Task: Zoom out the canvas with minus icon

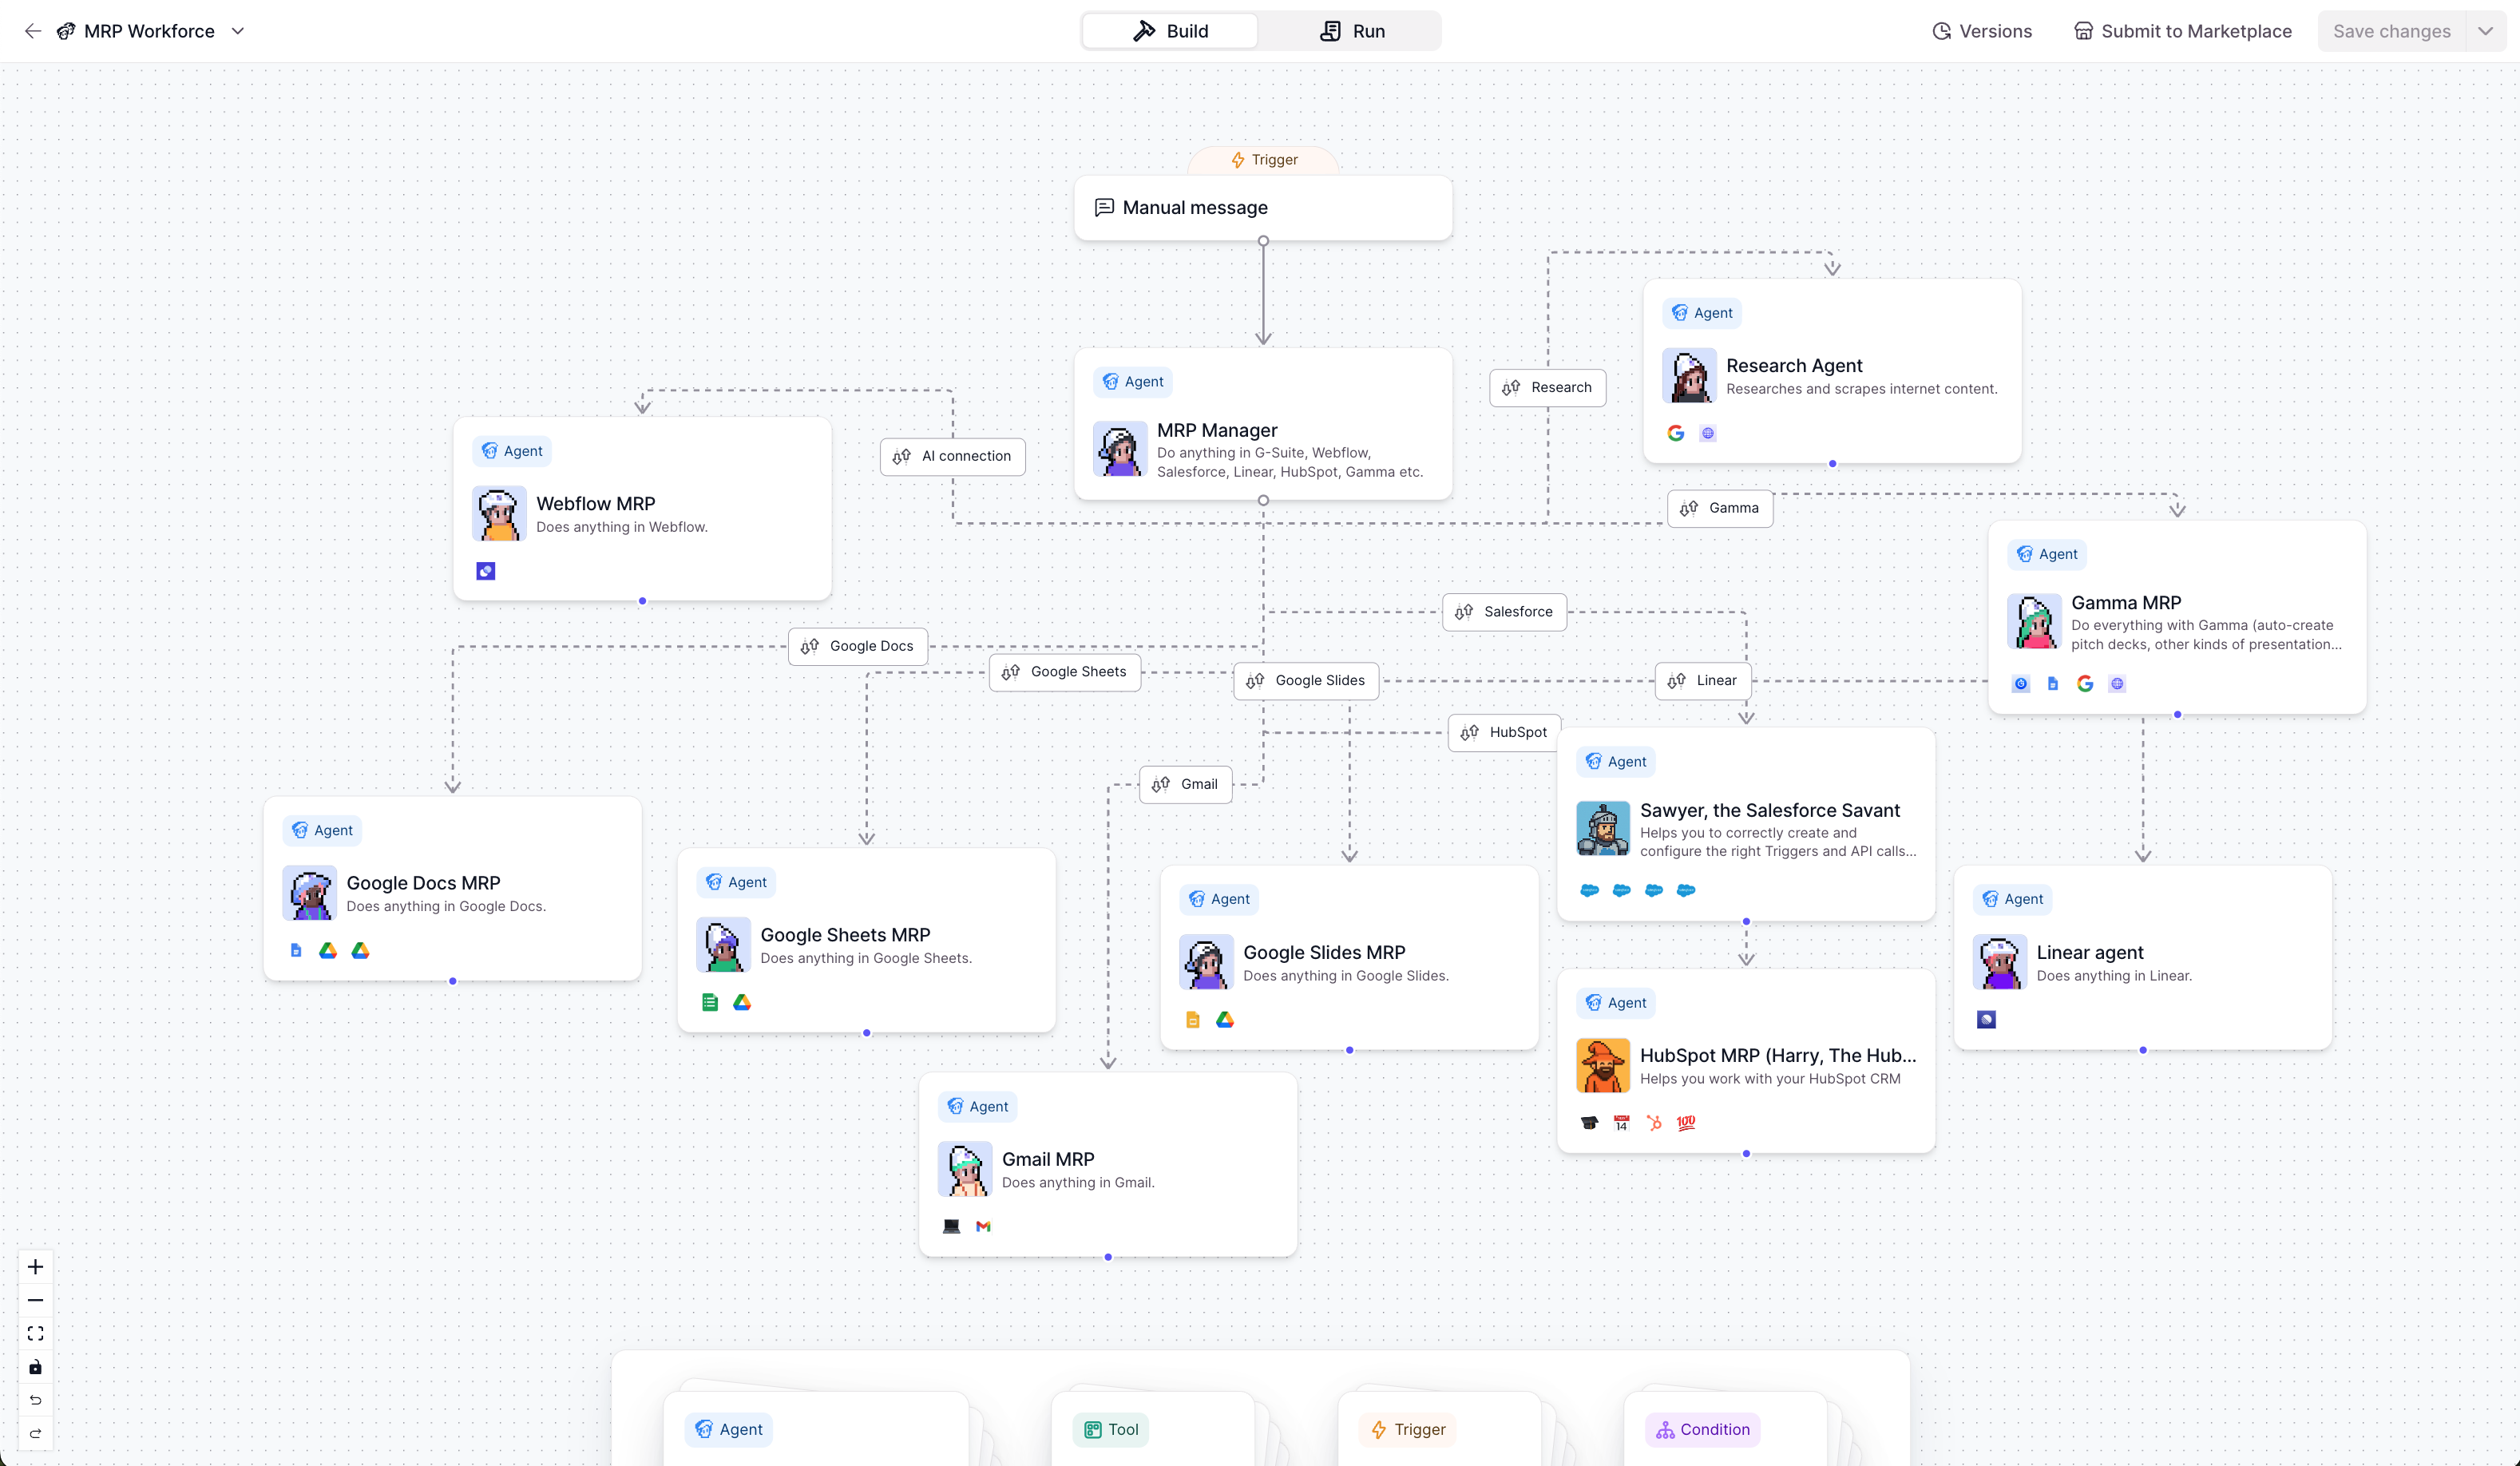Action: click(36, 1300)
